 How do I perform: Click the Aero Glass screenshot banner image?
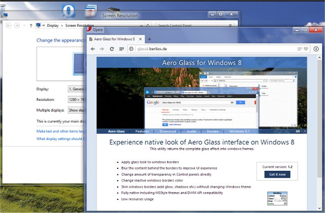click(x=202, y=98)
